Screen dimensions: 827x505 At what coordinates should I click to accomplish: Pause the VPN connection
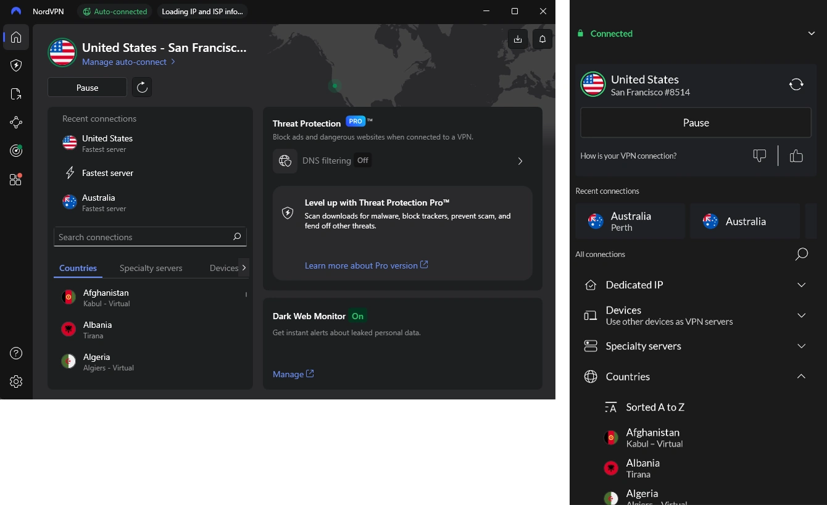(87, 87)
